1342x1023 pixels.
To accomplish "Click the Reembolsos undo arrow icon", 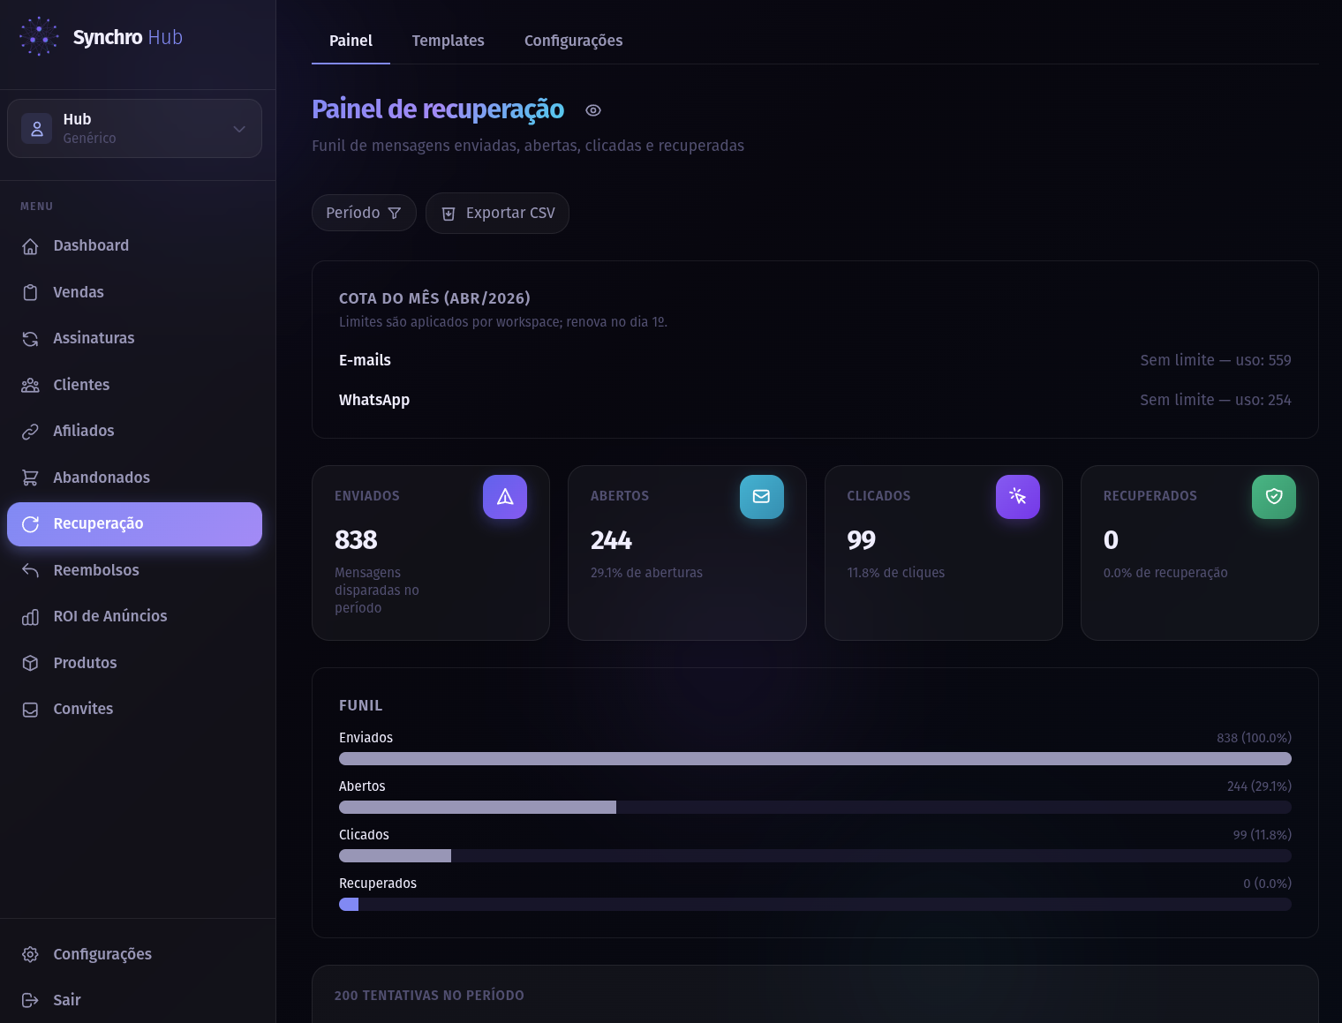I will tap(30, 570).
